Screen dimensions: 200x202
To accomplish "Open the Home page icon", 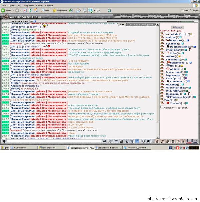I will (36, 10).
